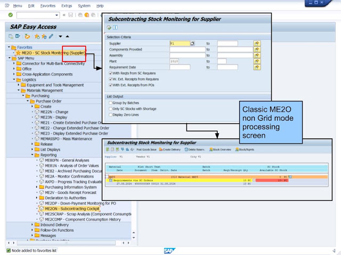Click Multiple Selection button for Assembly row
The image size is (341, 255).
point(257,55)
